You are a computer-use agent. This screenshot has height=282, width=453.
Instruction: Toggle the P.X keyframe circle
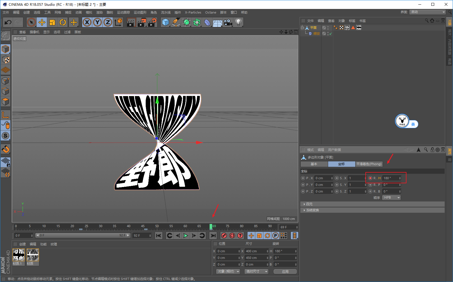[303, 178]
